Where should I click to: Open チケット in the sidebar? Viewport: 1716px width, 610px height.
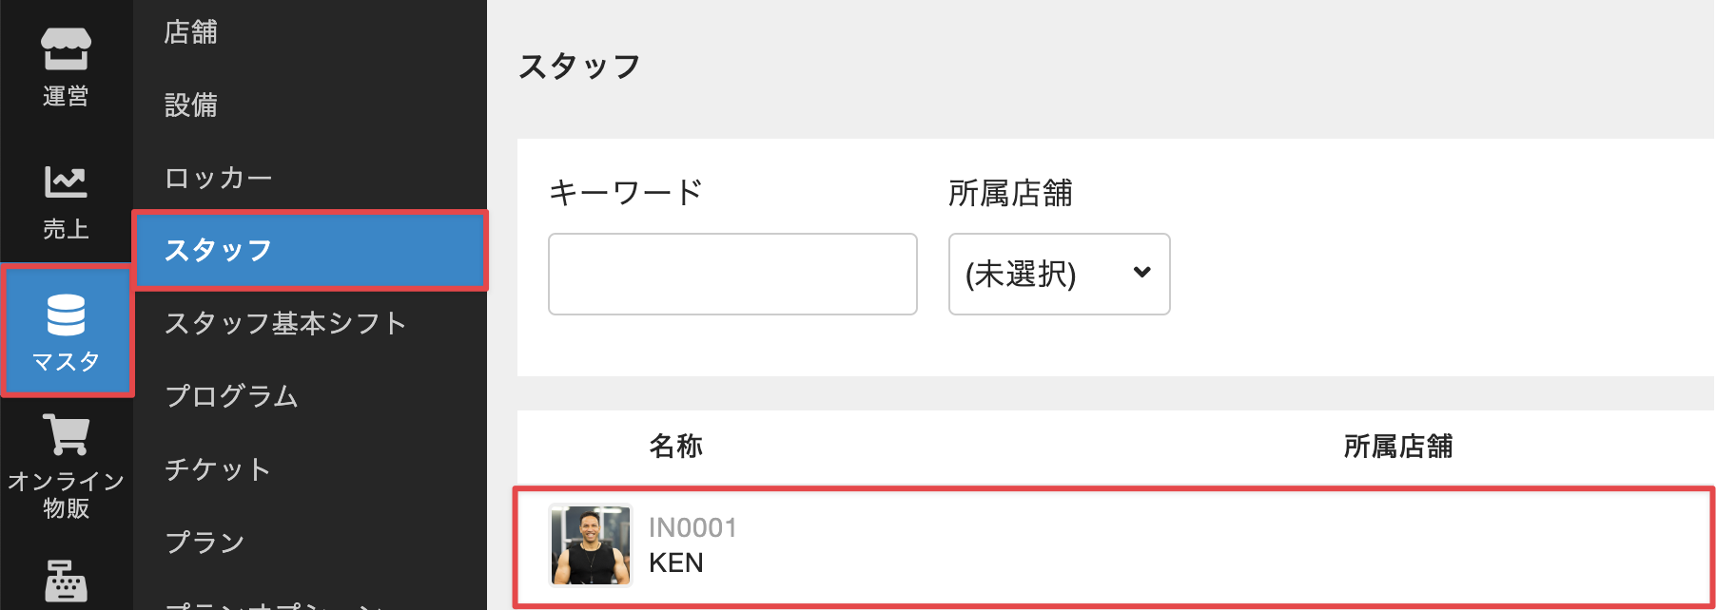(218, 469)
